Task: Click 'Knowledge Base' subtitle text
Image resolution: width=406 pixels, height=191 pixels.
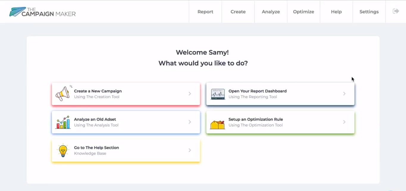Action: click(x=90, y=154)
